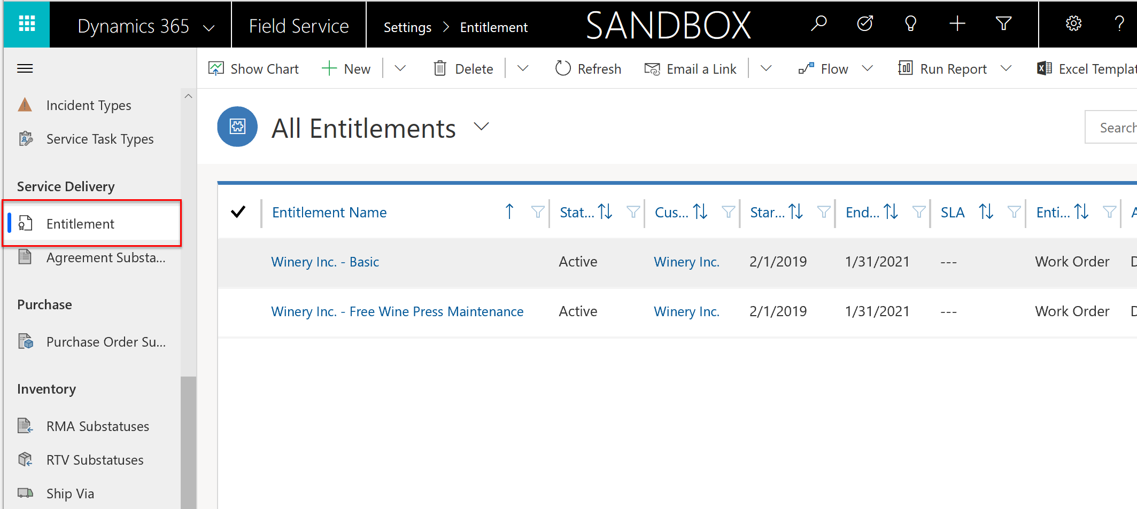The image size is (1137, 509).
Task: Click the Service Task Types icon
Action: click(26, 138)
